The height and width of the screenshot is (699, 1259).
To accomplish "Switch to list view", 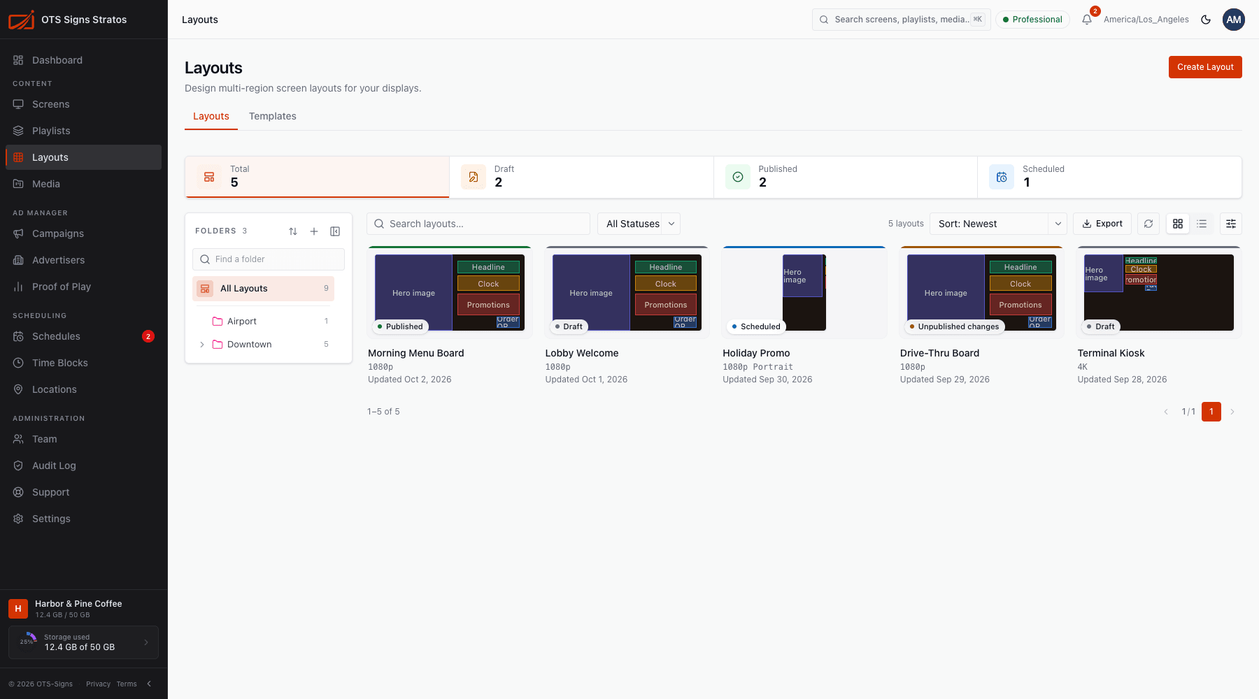I will click(x=1202, y=224).
